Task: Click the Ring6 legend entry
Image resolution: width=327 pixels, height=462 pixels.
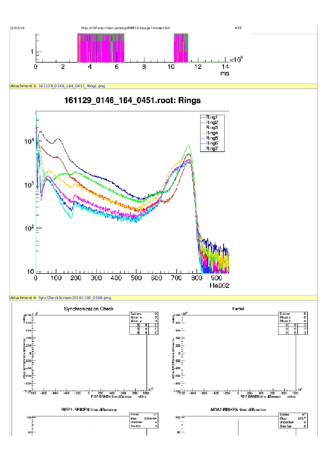Action: click(212, 143)
